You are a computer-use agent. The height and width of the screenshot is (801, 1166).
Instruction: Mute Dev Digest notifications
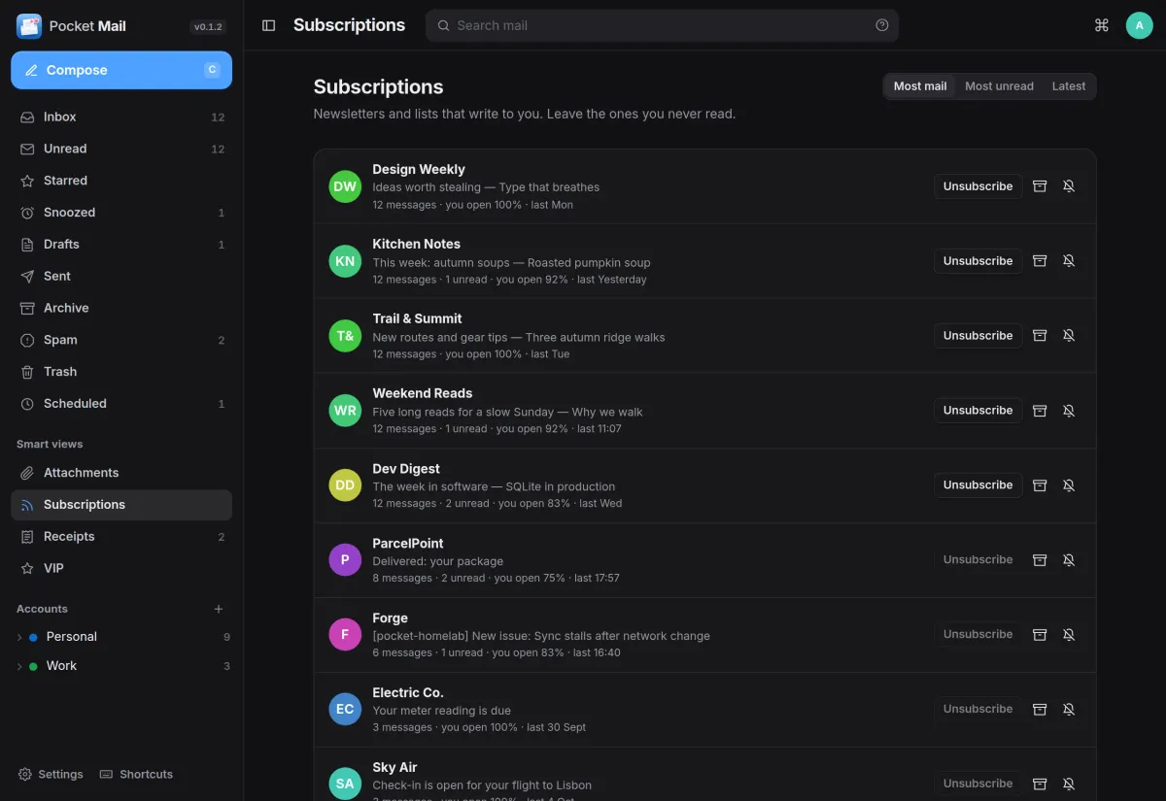click(x=1069, y=485)
